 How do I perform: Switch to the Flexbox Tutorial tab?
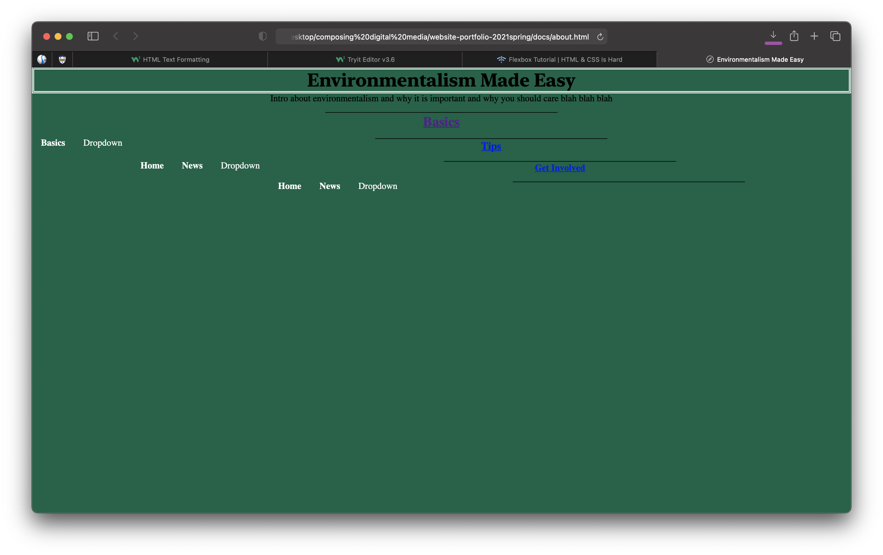559,59
